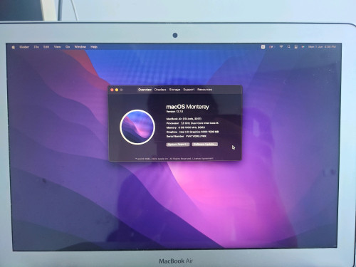Click the Memory row text
Viewport: 356px width, 267px height.
tap(186, 127)
